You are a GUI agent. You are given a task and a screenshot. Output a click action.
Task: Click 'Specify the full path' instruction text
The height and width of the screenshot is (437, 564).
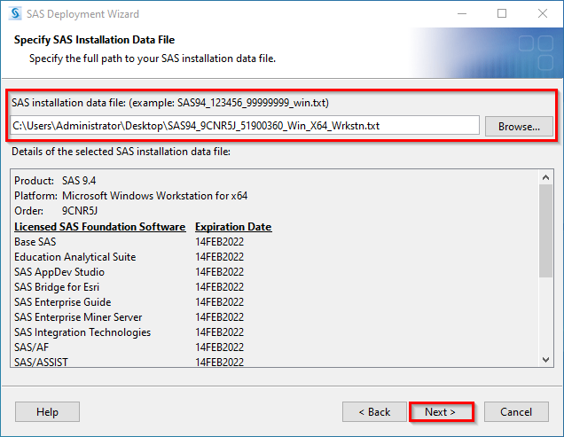point(153,59)
